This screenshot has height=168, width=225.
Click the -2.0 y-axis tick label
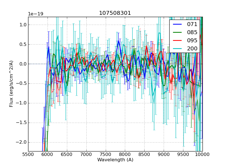pyautogui.click(x=22, y=142)
